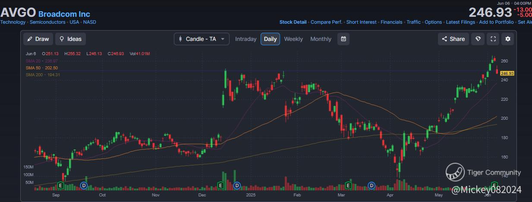The width and height of the screenshot is (532, 202).
Task: Open the Short Interest page
Action: (x=362, y=22)
